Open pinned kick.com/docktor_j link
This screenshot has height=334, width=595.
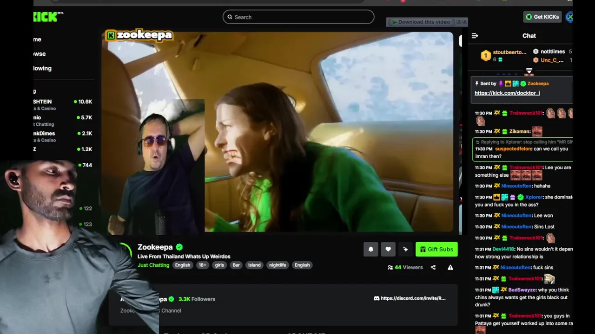(x=507, y=93)
